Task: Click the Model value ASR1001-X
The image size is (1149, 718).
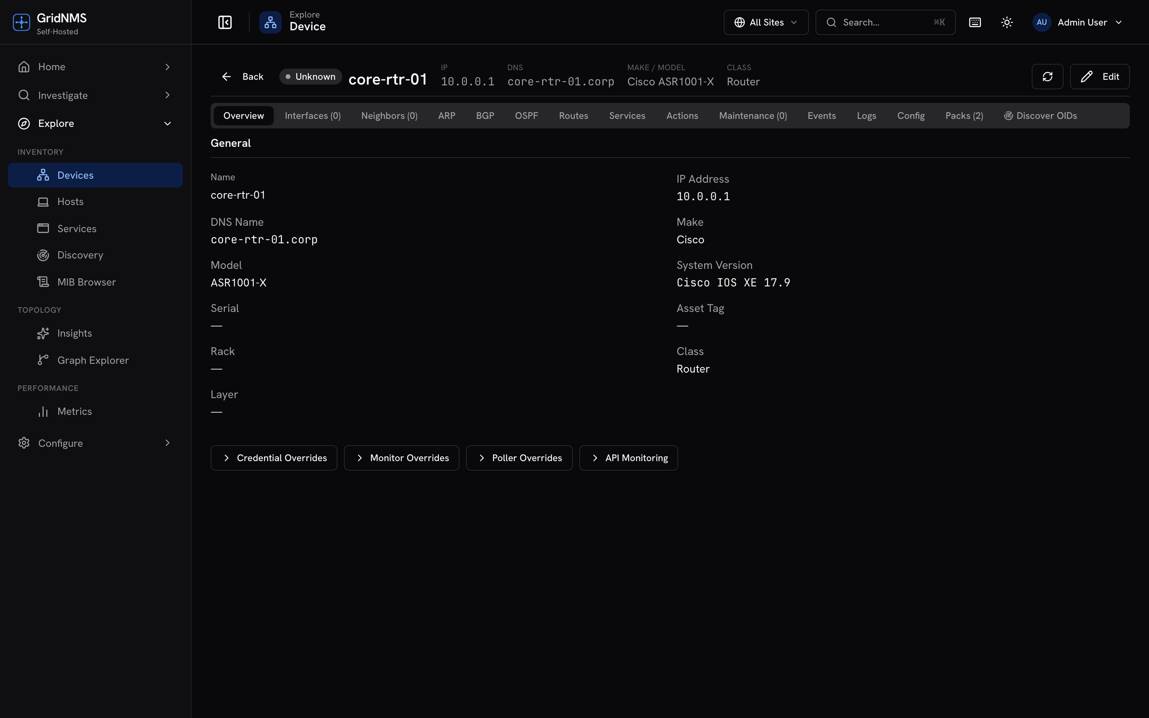Action: click(x=238, y=283)
